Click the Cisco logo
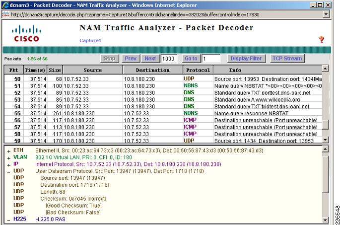The width and height of the screenshot is (340, 225). [26, 33]
